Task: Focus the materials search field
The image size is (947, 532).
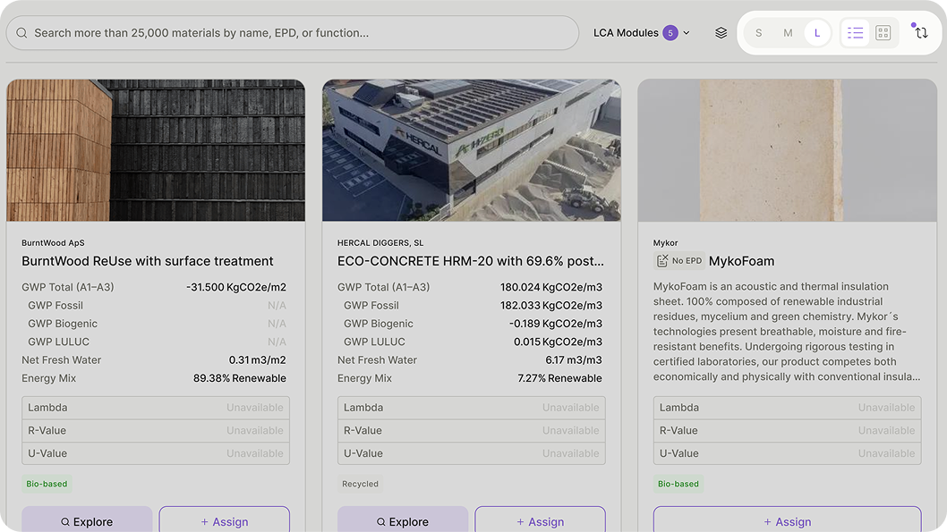Action: 293,32
